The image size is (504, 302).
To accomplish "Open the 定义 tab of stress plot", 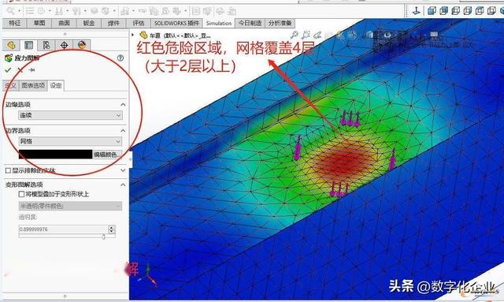I will point(10,86).
